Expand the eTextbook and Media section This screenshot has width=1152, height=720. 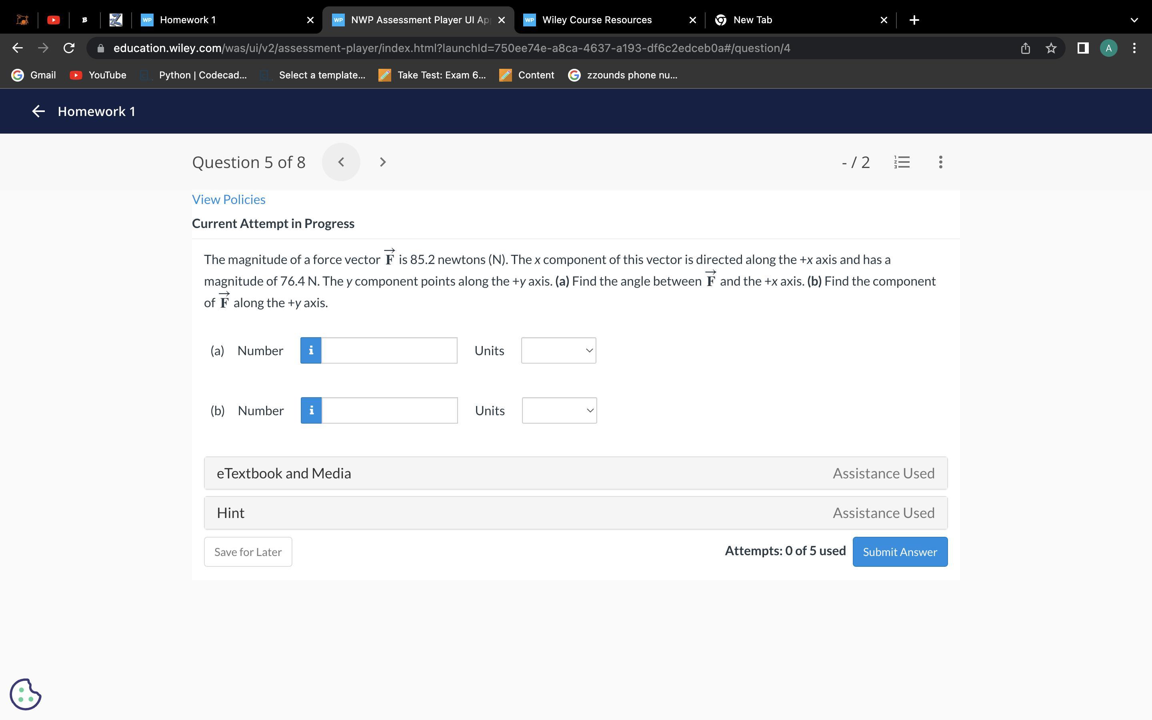[576, 473]
